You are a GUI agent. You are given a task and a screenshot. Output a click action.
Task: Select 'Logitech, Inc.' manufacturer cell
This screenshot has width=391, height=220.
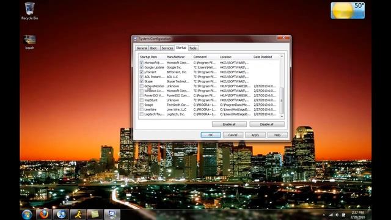tap(176, 114)
